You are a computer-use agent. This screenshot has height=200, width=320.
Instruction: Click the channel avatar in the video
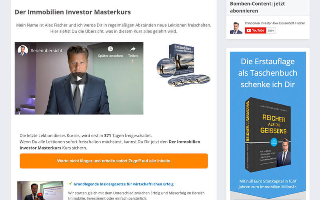23,50
